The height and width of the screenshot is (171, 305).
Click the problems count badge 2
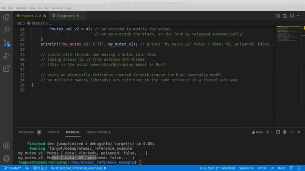pos(39,132)
